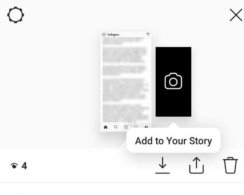Viewport: 244px width, 195px height.
Task: Open the viewers list via eye icon
Action: [14, 166]
